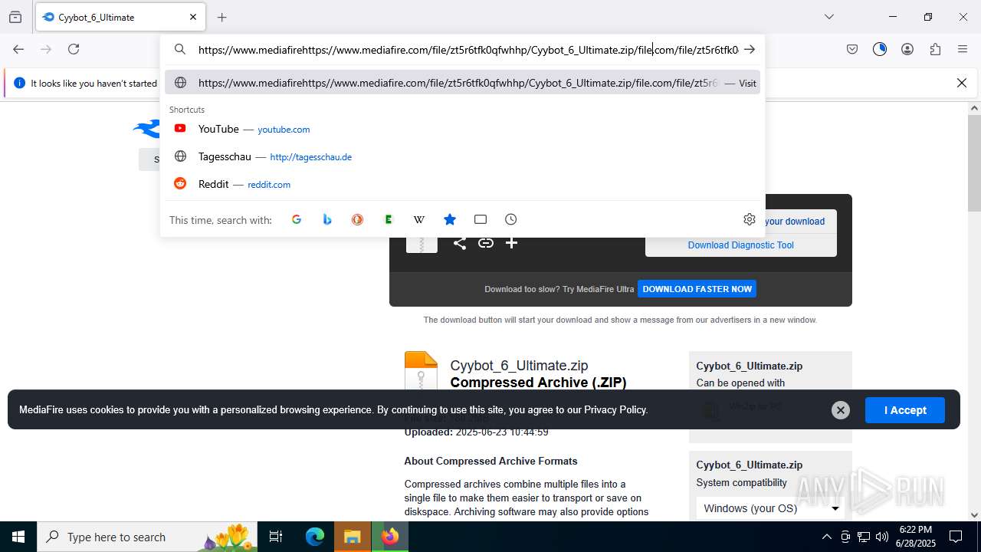This screenshot has width=981, height=552.
Task: Dismiss the notification bar with X
Action: pos(962,83)
